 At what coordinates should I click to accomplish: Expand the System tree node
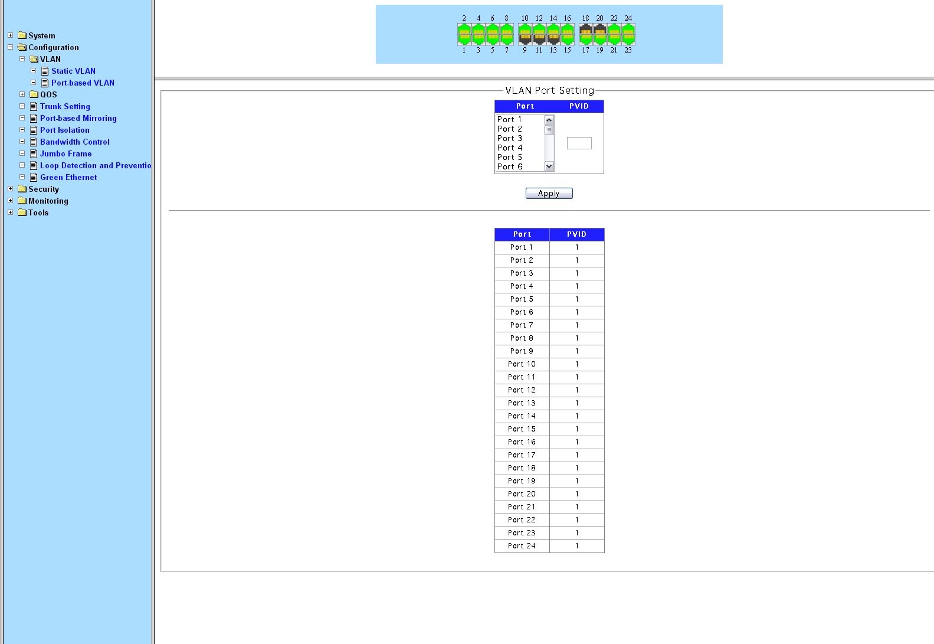click(x=10, y=35)
